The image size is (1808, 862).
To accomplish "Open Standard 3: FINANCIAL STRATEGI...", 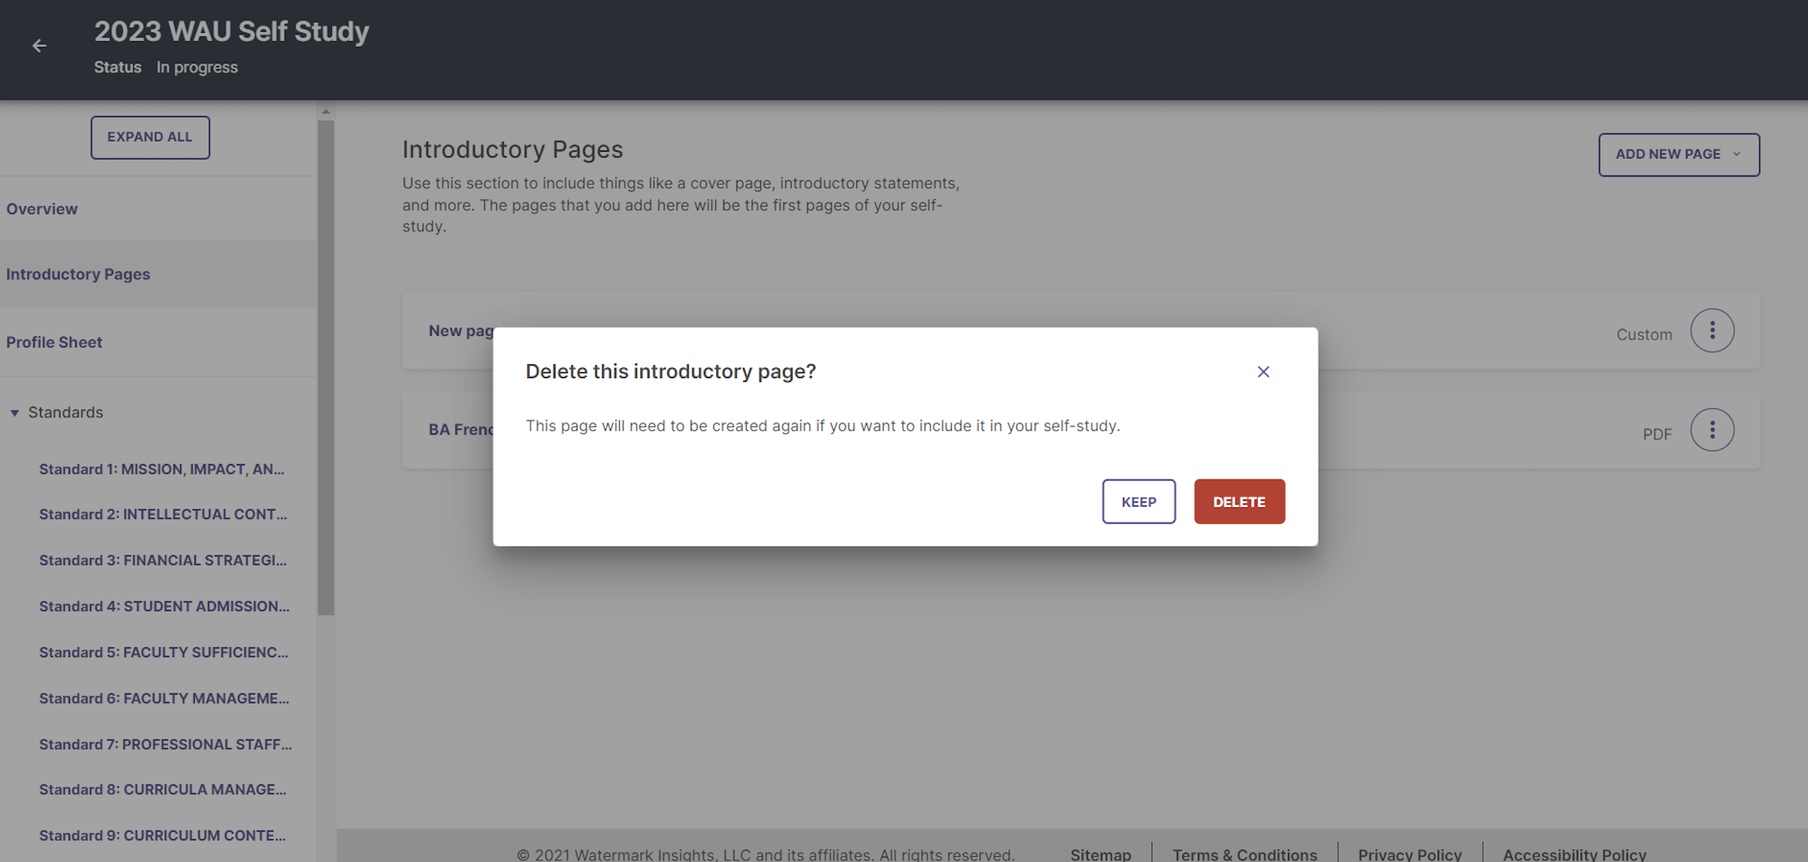I will 163,560.
